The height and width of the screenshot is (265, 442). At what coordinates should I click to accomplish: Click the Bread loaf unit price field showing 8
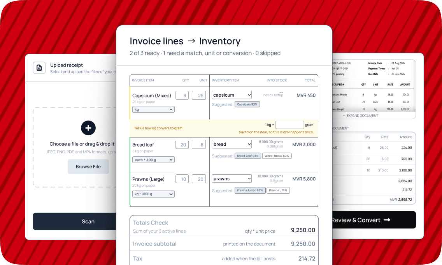199,145
